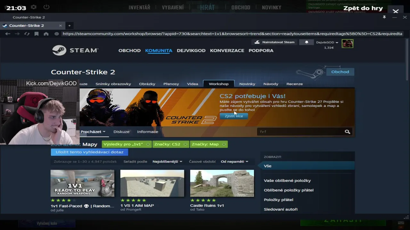Viewport: 410px width, 230px height.
Task: Open DEJVIKGOD in the Steam header
Action: (191, 50)
